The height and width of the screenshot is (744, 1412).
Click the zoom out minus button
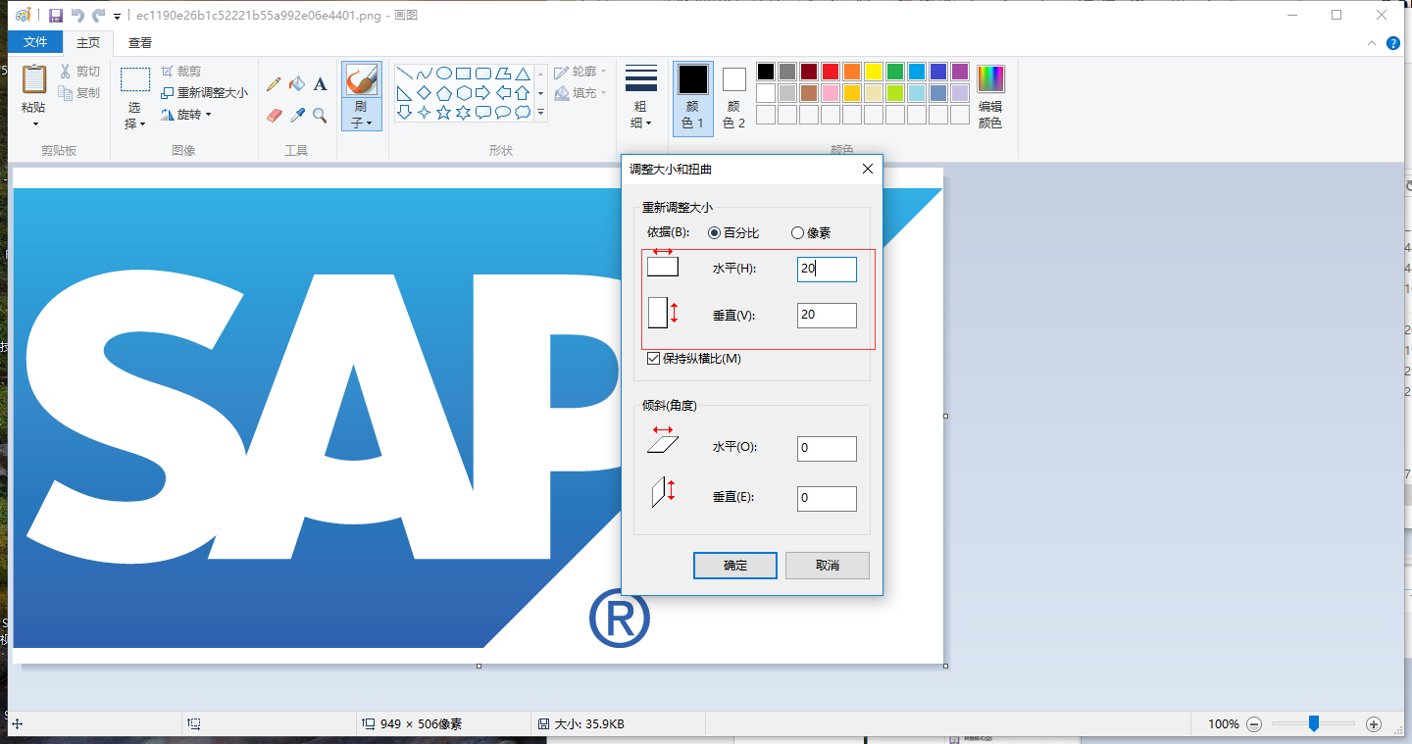[x=1253, y=724]
